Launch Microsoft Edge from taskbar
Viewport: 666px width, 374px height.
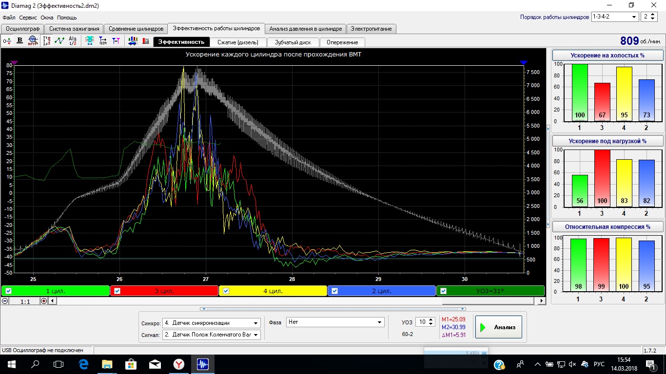[x=83, y=364]
